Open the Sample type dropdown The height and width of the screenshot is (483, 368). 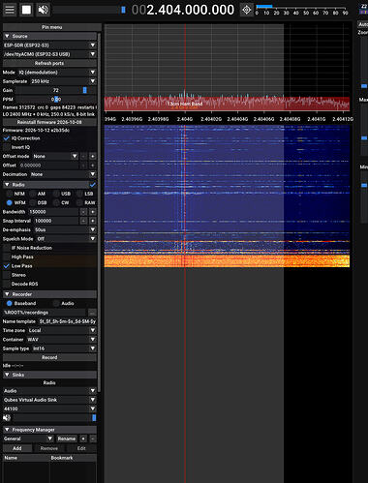pos(64,348)
